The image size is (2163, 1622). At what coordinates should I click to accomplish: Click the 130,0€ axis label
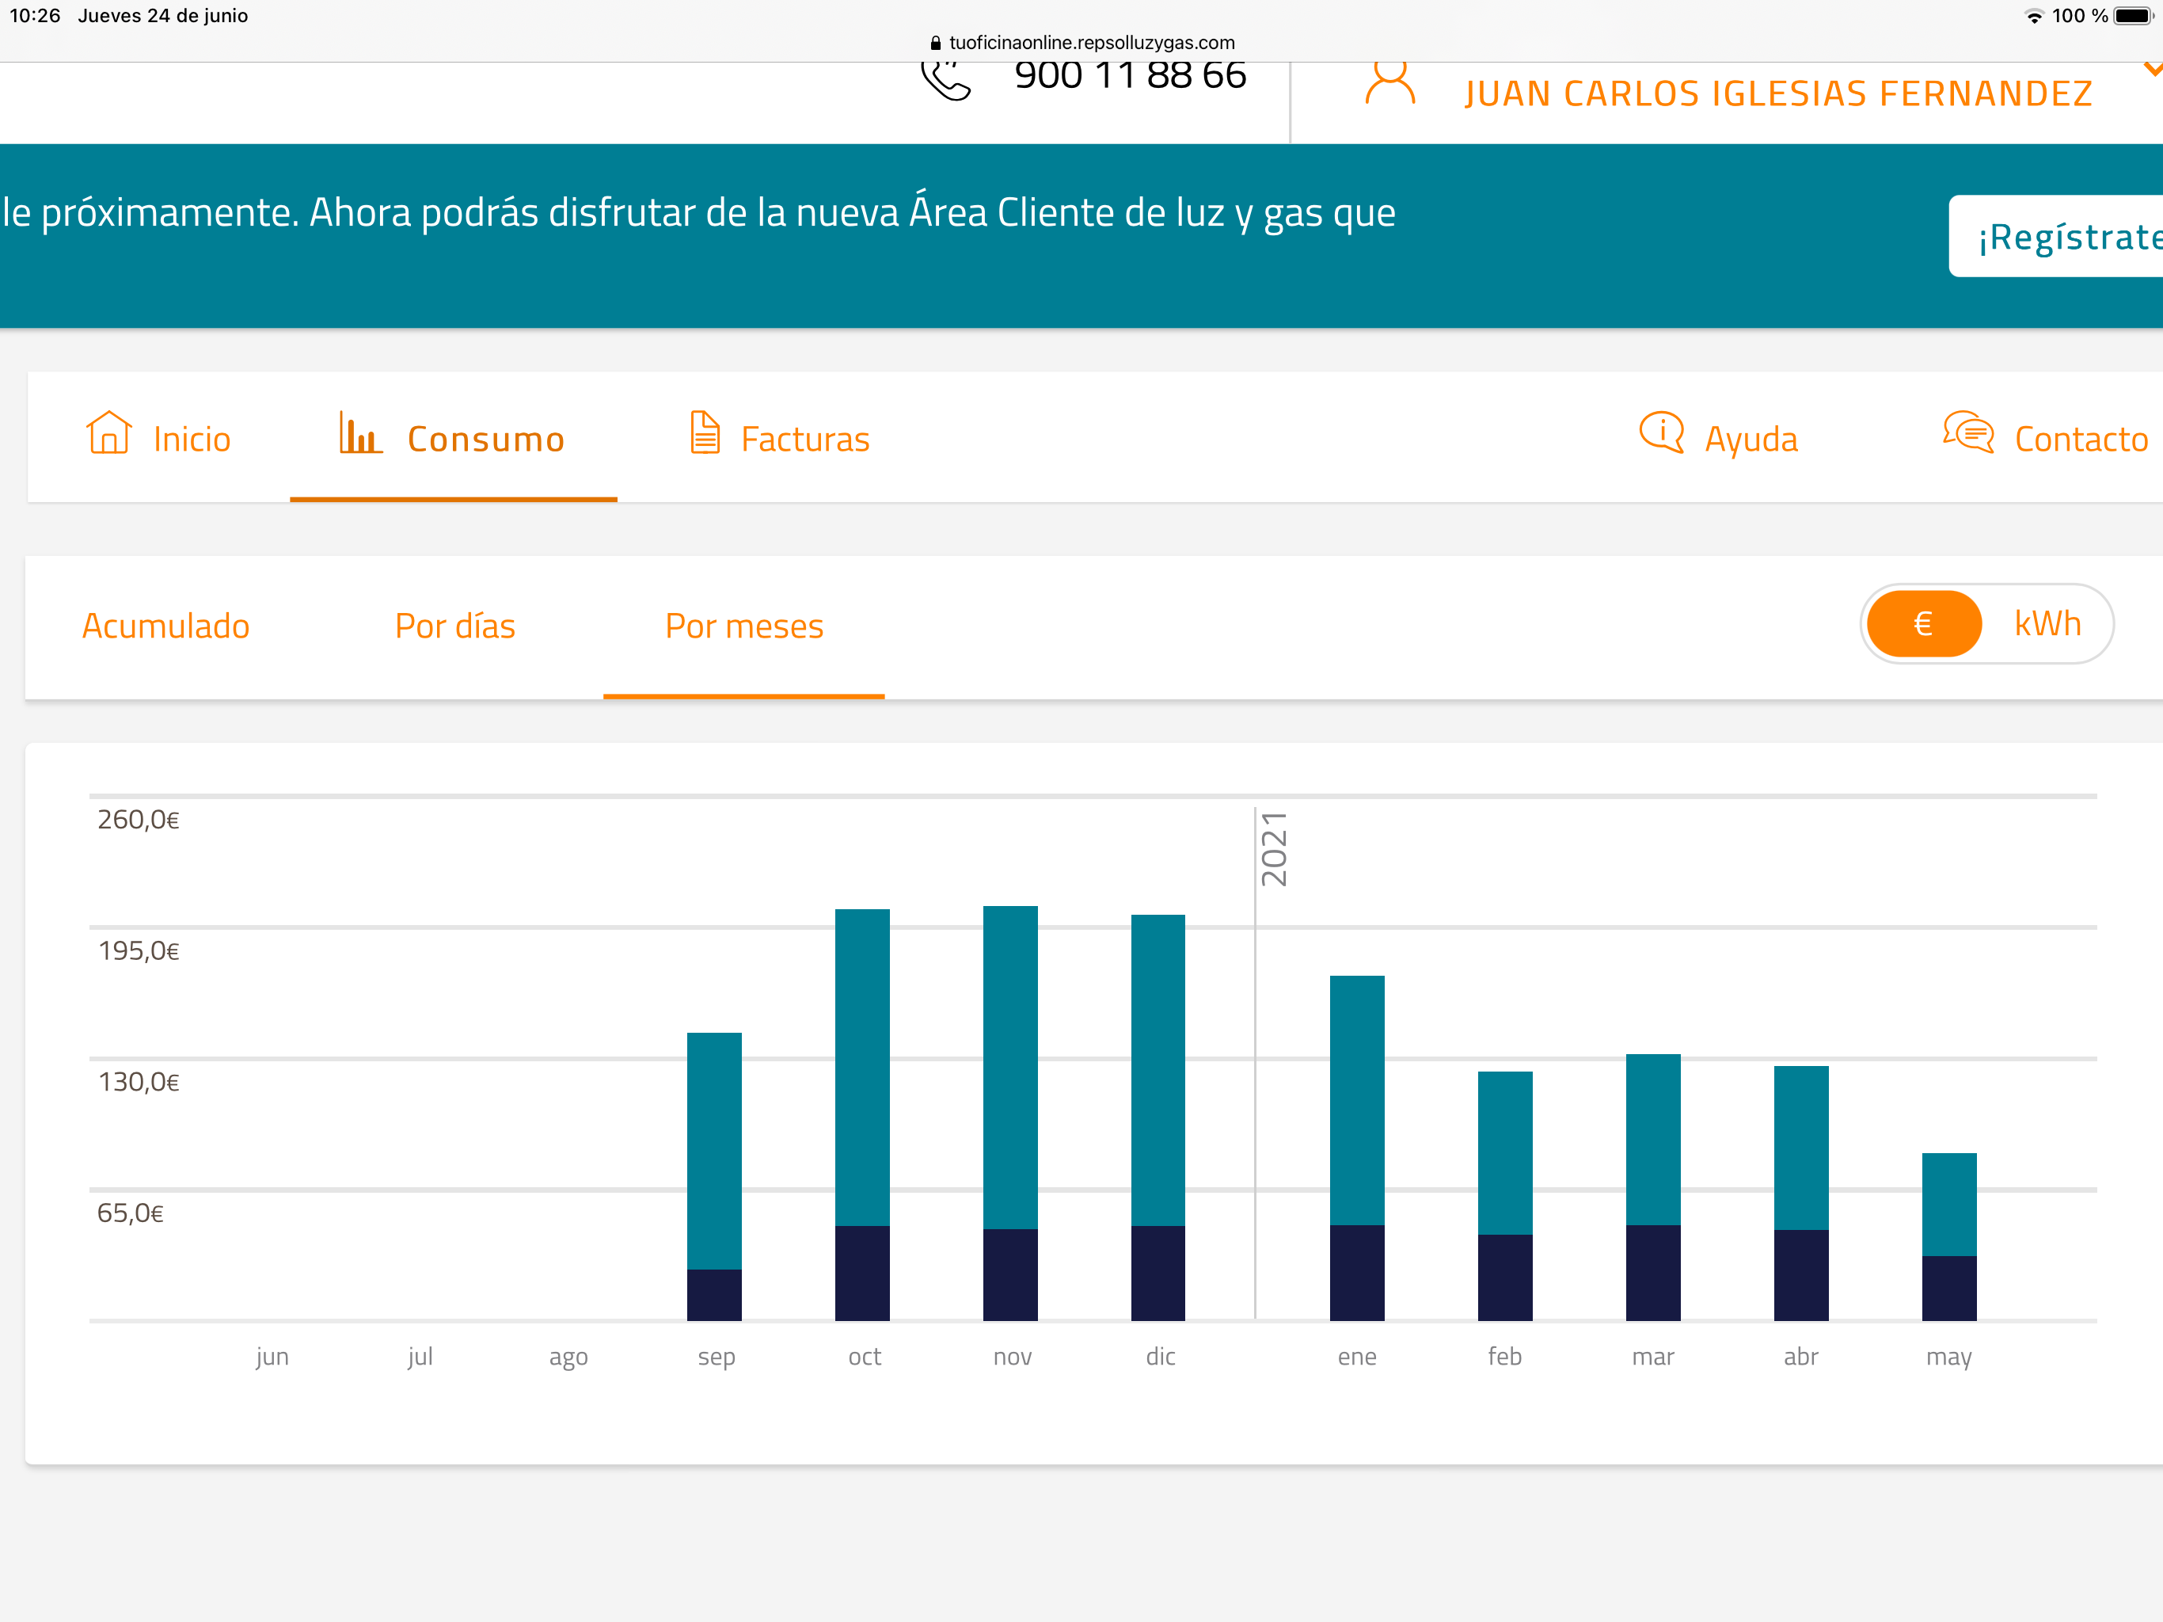click(x=138, y=1082)
